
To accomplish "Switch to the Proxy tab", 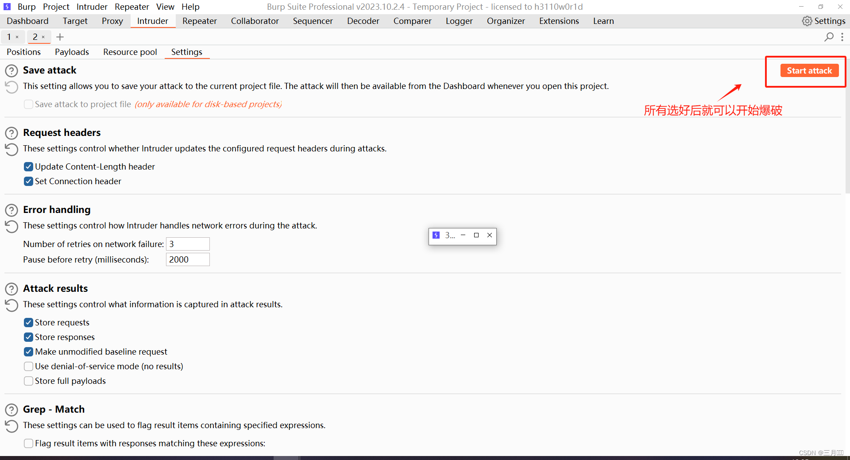I will [112, 21].
